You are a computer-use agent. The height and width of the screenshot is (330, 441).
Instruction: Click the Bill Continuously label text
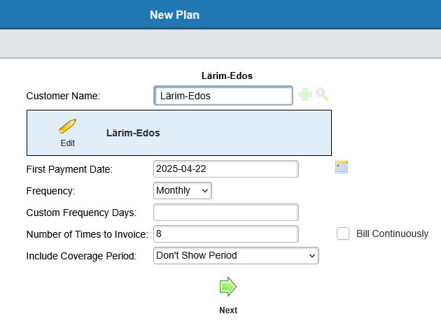tap(392, 234)
